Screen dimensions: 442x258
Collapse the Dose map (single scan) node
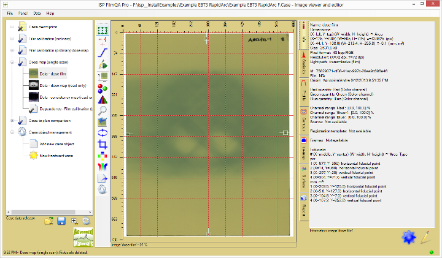(12, 62)
